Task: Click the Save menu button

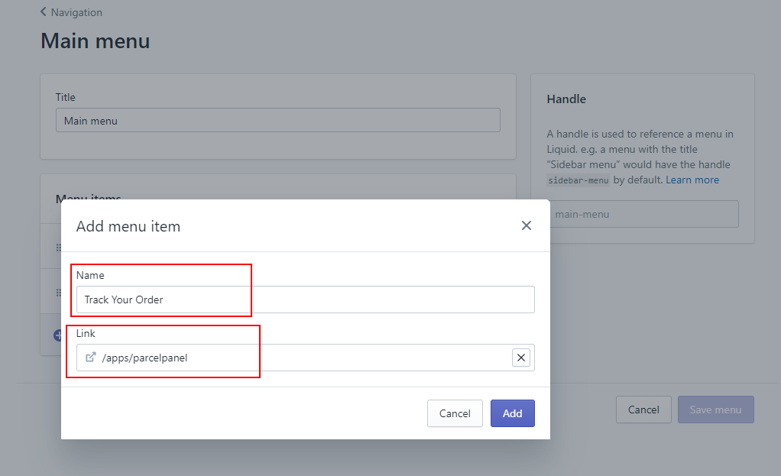Action: (716, 410)
